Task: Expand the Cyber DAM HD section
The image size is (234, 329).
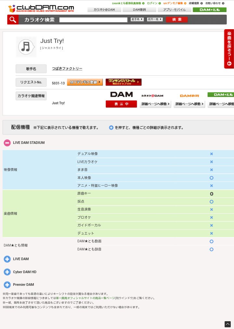Action: [x=7, y=272]
